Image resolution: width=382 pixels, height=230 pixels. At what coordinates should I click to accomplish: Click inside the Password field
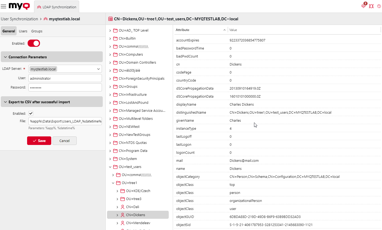[65, 87]
